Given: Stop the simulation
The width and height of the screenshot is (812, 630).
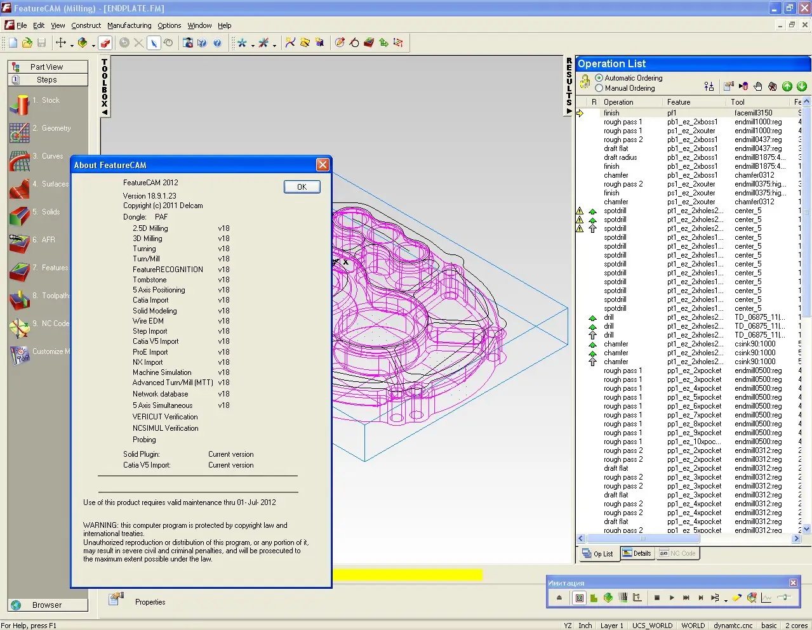Looking at the screenshot, I should click(657, 597).
